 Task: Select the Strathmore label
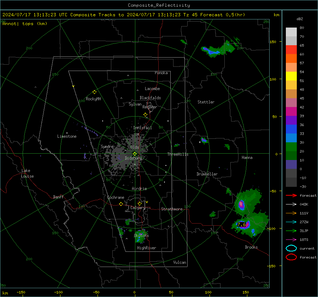[x=172, y=209]
